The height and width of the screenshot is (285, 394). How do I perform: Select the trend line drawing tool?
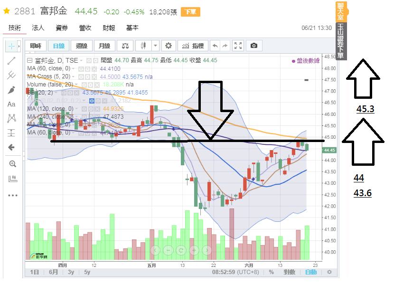pos(11,61)
